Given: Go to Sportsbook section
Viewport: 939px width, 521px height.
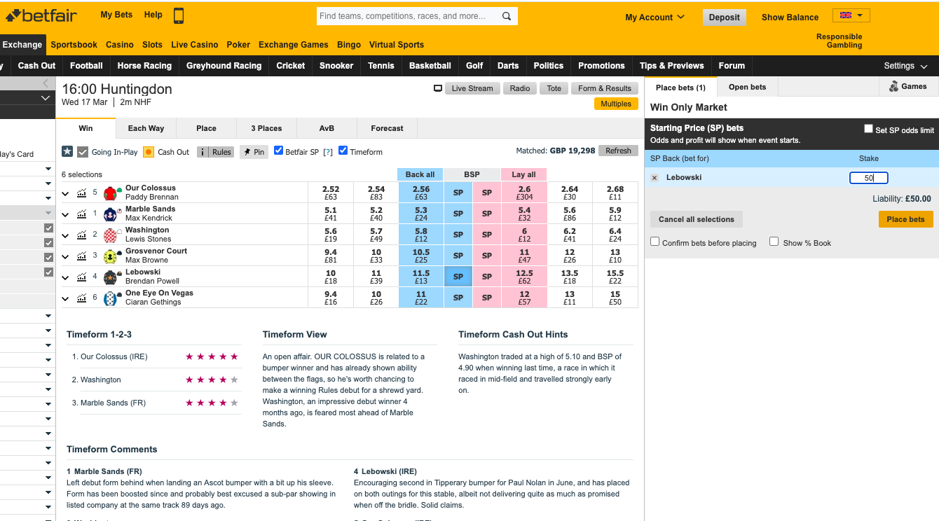Looking at the screenshot, I should click(74, 45).
